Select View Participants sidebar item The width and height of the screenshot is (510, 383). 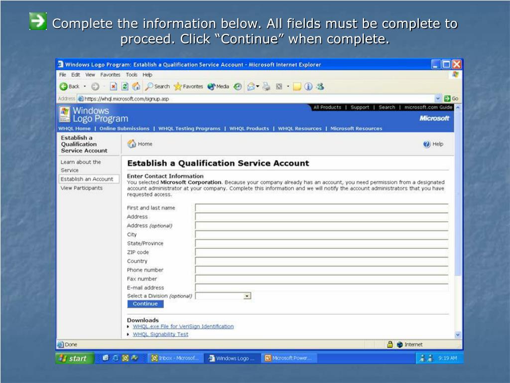point(81,188)
